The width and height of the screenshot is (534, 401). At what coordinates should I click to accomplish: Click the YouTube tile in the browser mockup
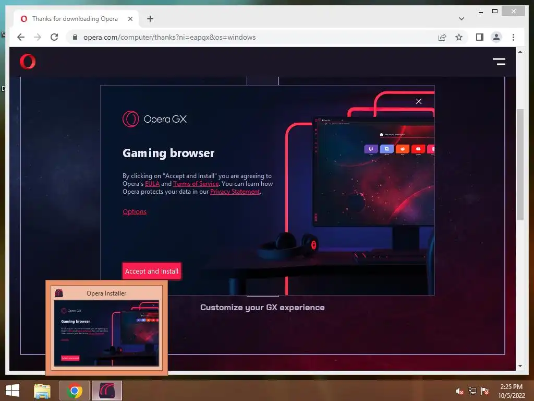(418, 149)
